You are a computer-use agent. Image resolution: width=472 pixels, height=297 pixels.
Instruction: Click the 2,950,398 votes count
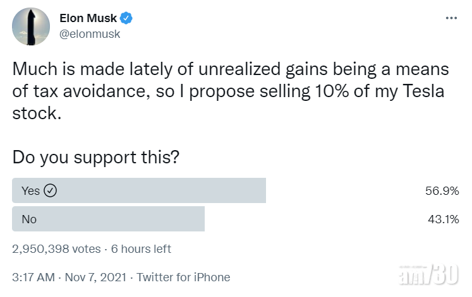click(56, 249)
